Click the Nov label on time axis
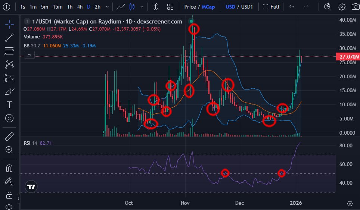Image resolution: width=360 pixels, height=210 pixels. click(185, 203)
